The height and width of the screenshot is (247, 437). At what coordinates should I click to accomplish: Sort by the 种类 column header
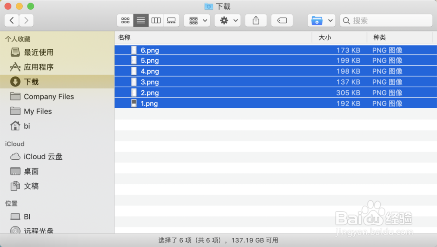pyautogui.click(x=399, y=38)
